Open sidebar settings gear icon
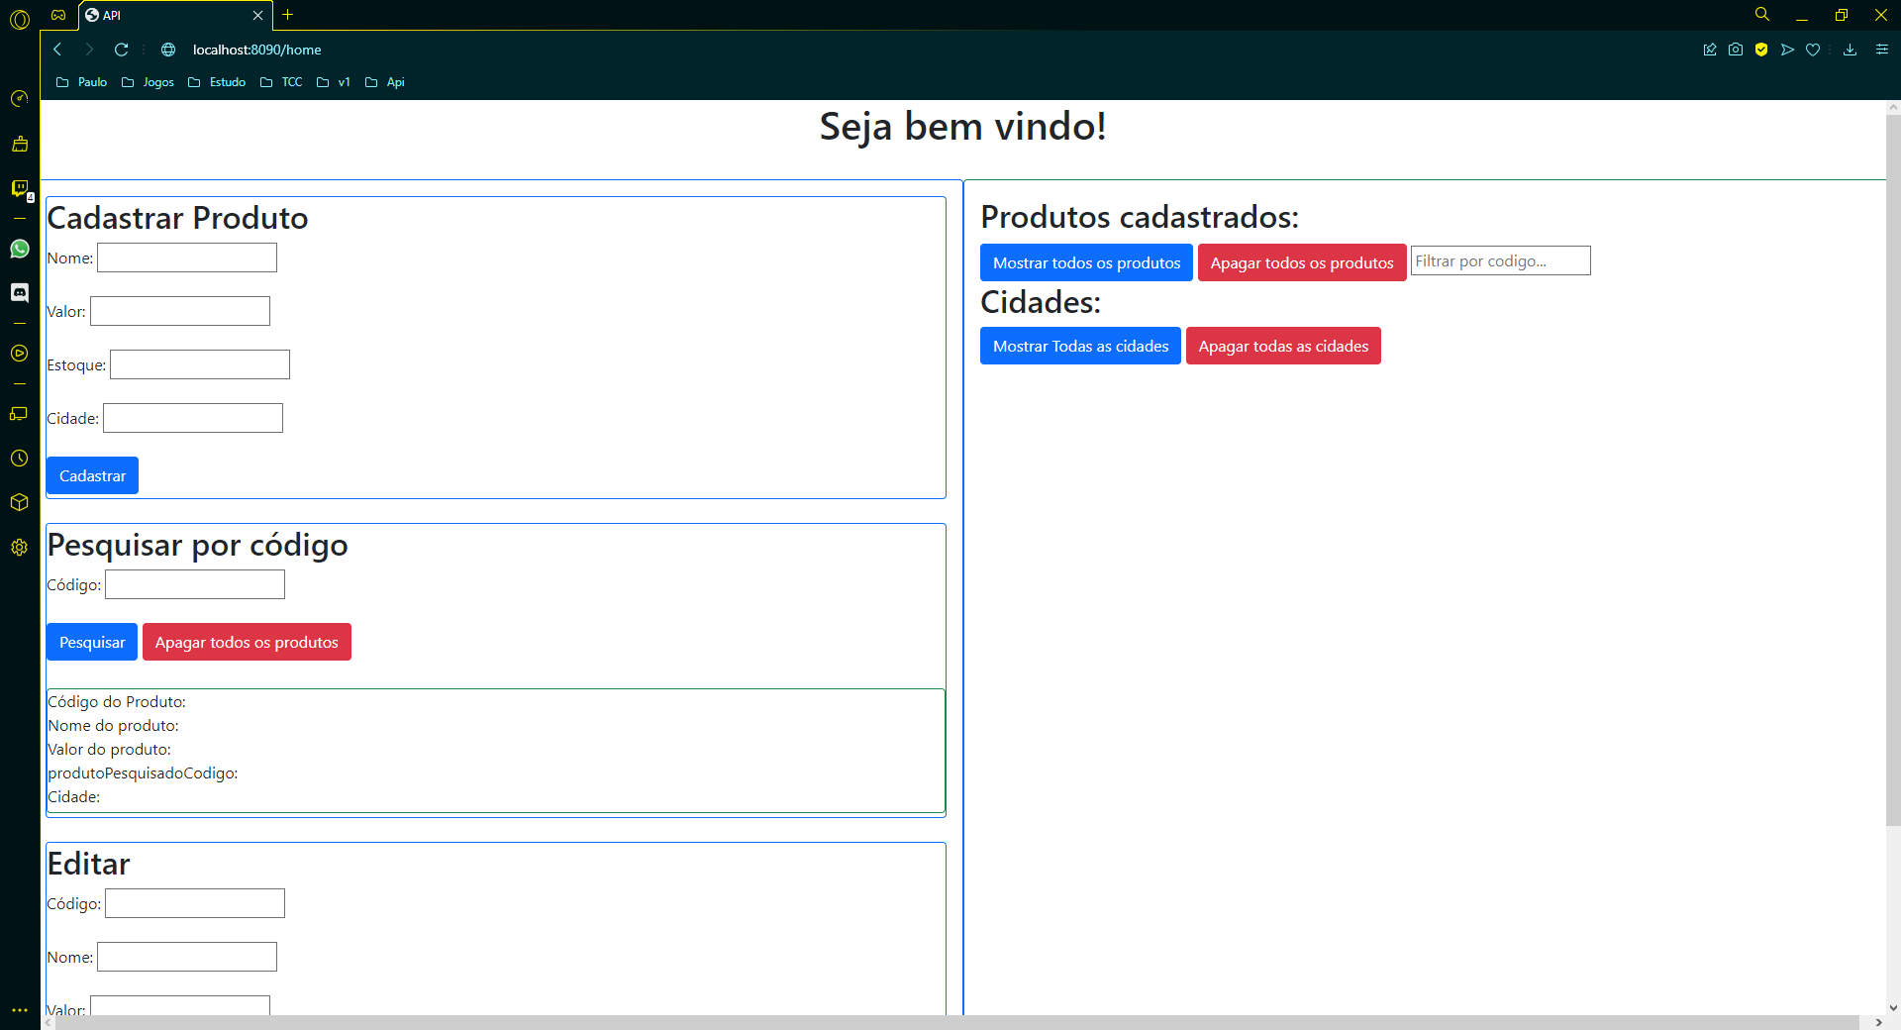 click(20, 548)
